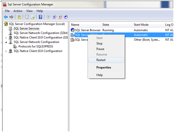
Task: Select SQL Server Network Configuration (32bit) tree item
Action: click(41, 33)
